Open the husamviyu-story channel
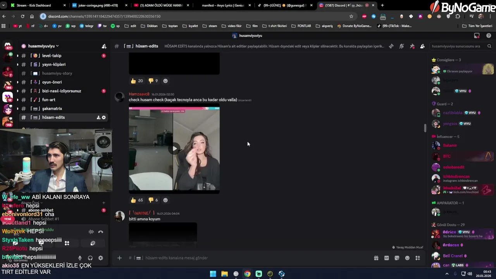Screen dimensions: 496x279 (57, 73)
